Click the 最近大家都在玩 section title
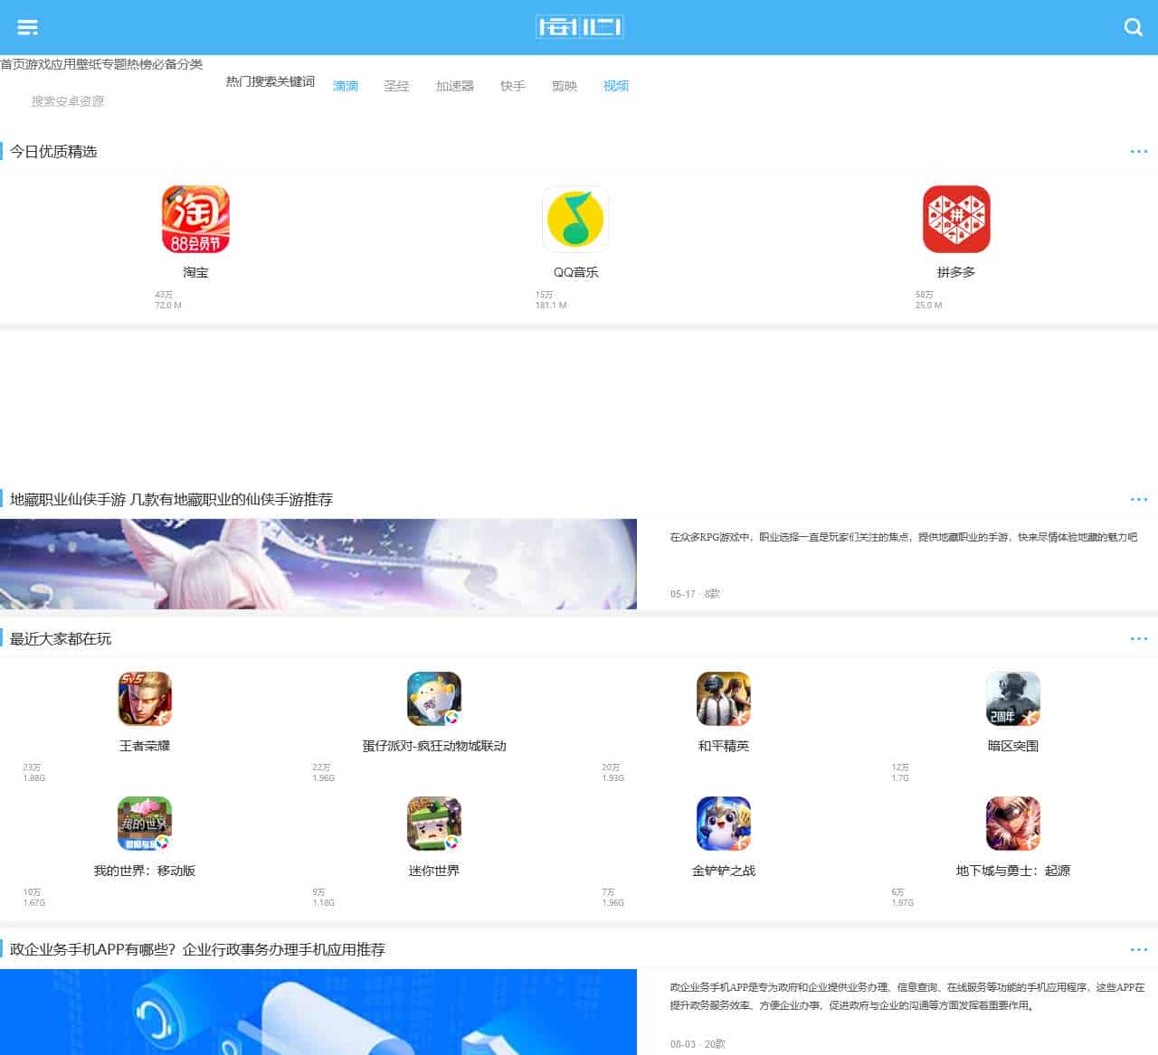1158x1055 pixels. (61, 639)
